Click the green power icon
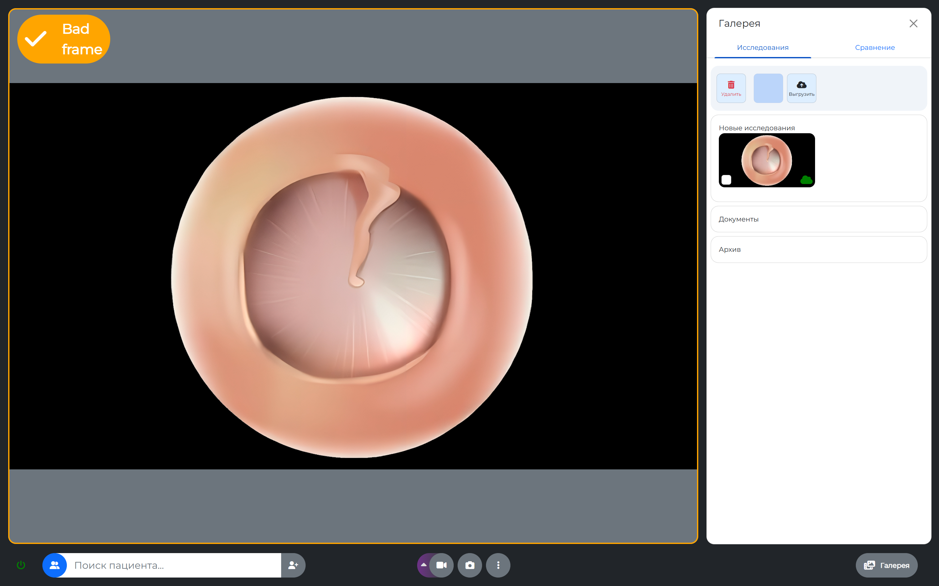Image resolution: width=939 pixels, height=586 pixels. 21,565
